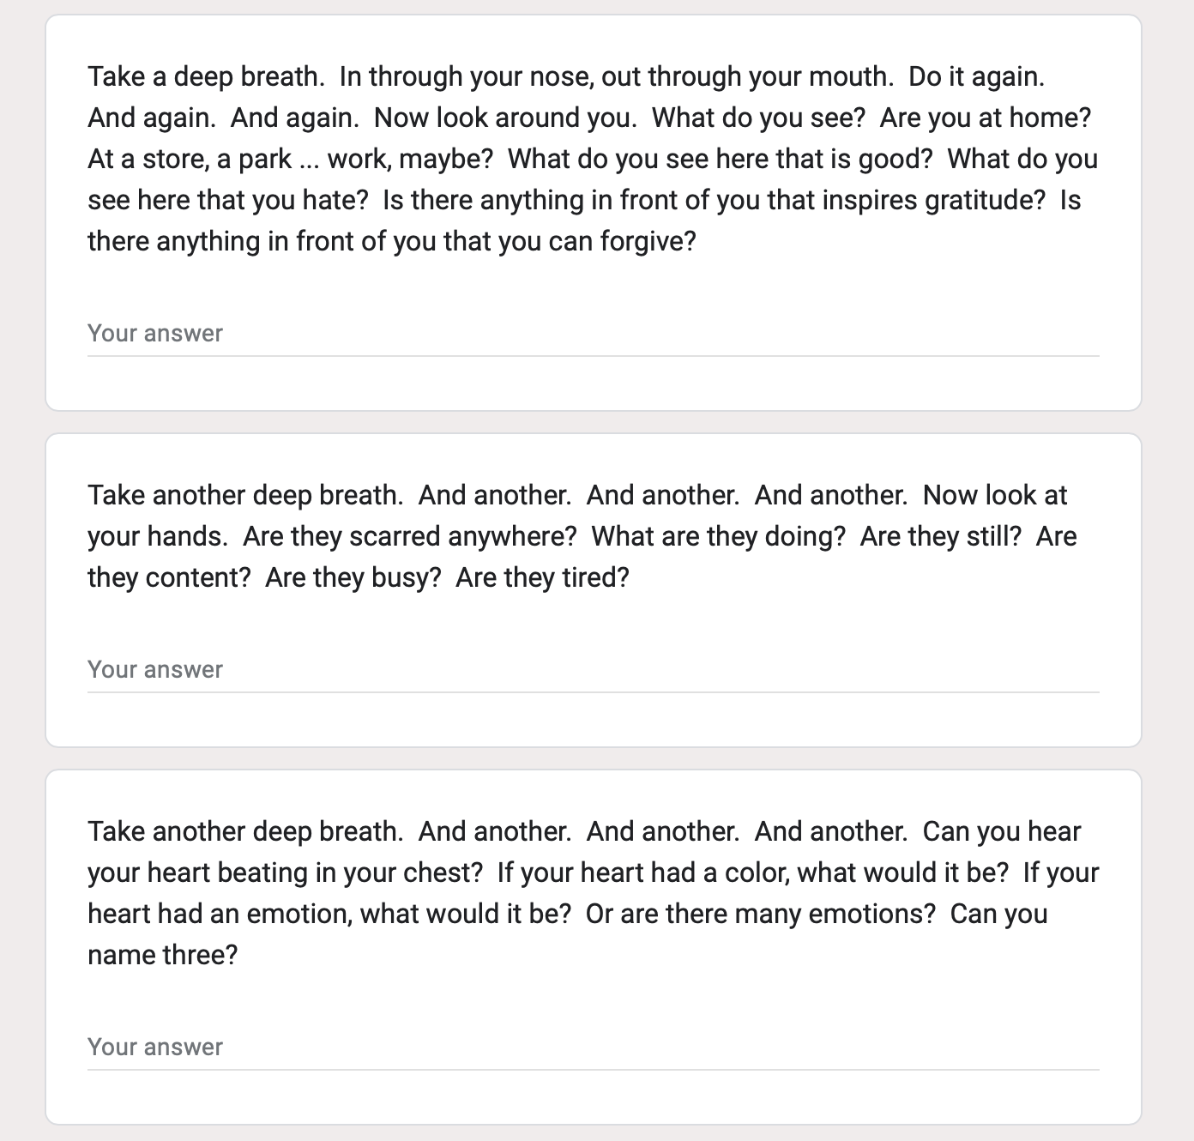Viewport: 1194px width, 1141px height.
Task: Click the answer field under the forgiveness question
Action: 593,334
